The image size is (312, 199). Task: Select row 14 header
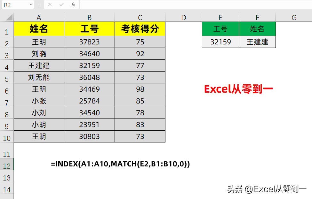(x=7, y=188)
